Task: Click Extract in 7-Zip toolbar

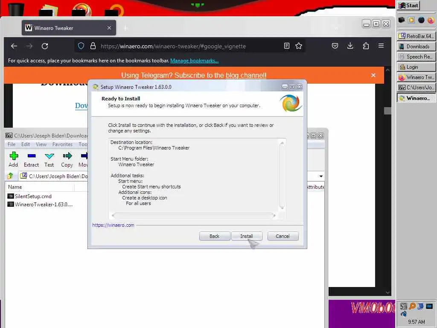Action: point(31,160)
